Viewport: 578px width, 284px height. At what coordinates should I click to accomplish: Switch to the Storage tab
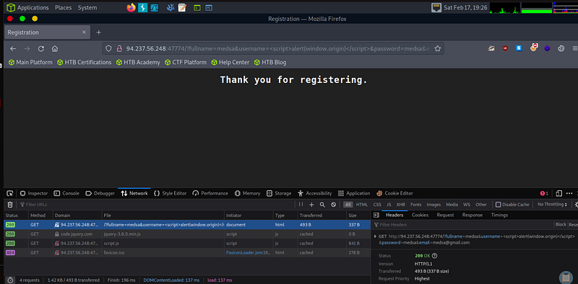(279, 193)
